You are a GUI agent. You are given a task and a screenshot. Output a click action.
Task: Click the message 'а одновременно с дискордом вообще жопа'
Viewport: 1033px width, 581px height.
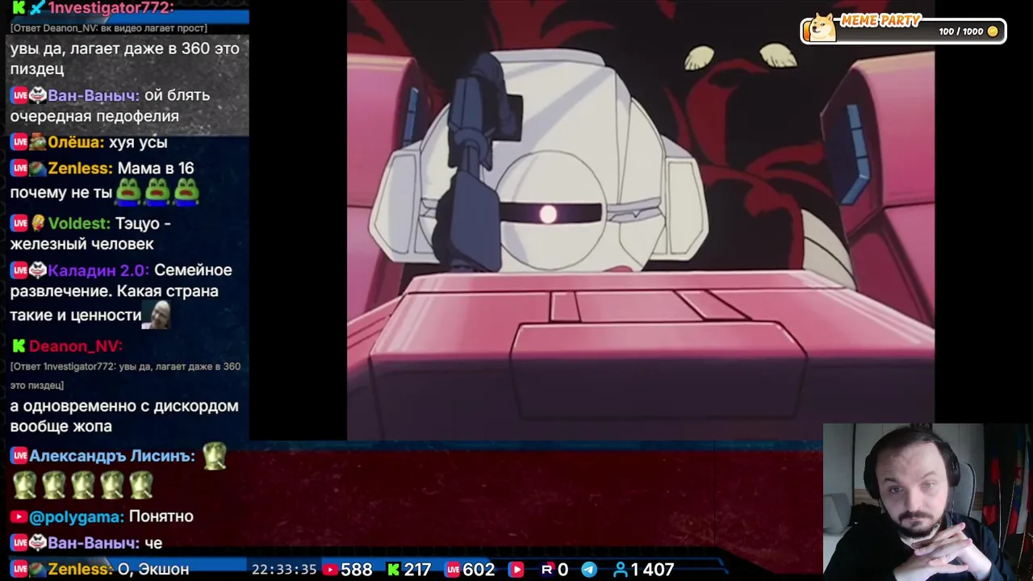tap(124, 416)
